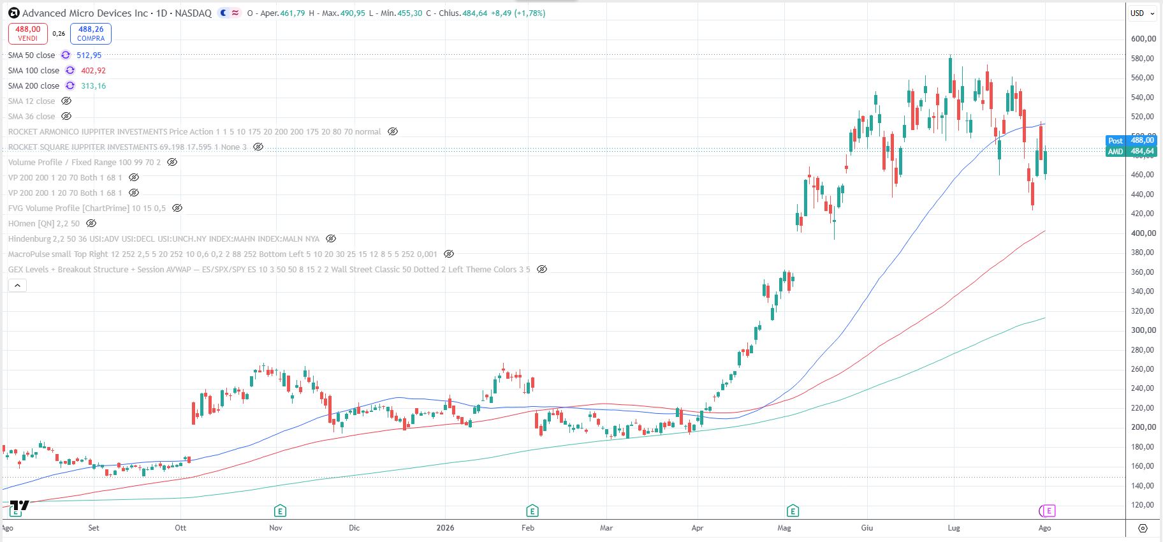Click the SMA 100 refresh cycle icon

click(x=70, y=71)
